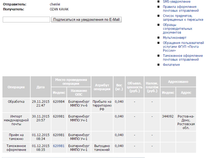Open the 'Филателия' link
Image resolution: width=216 pixels, height=158 pixels.
tap(171, 65)
